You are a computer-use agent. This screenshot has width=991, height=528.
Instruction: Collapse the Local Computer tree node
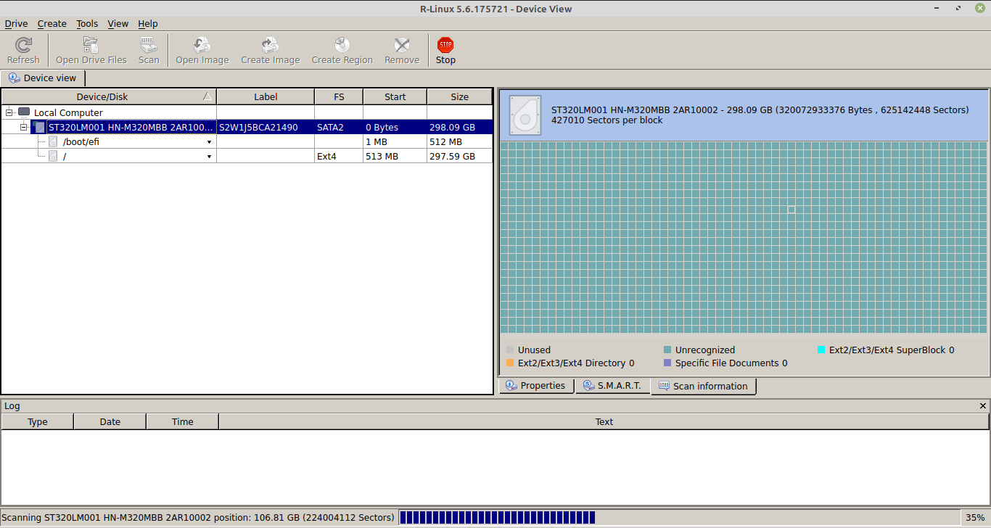click(x=9, y=112)
